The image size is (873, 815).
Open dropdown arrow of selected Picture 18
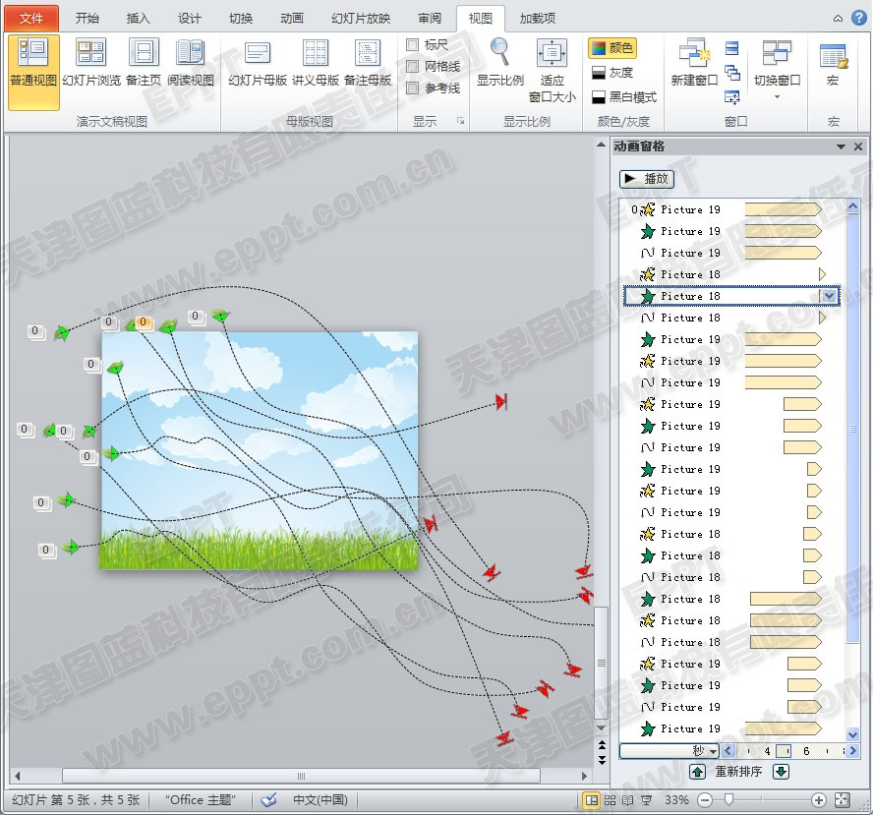830,296
